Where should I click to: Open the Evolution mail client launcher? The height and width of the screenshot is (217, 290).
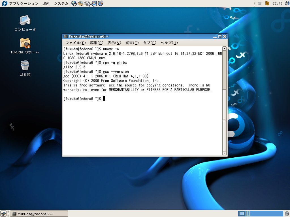[x=81, y=3]
